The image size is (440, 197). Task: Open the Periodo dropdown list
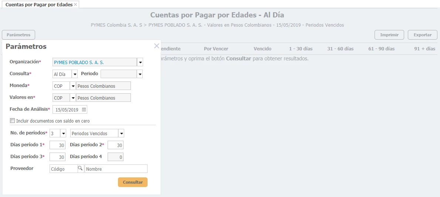[140, 74]
